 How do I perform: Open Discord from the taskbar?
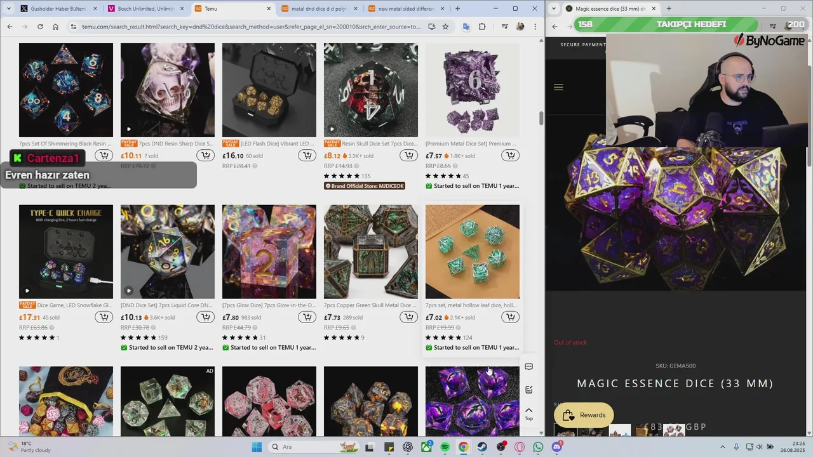[x=557, y=447]
